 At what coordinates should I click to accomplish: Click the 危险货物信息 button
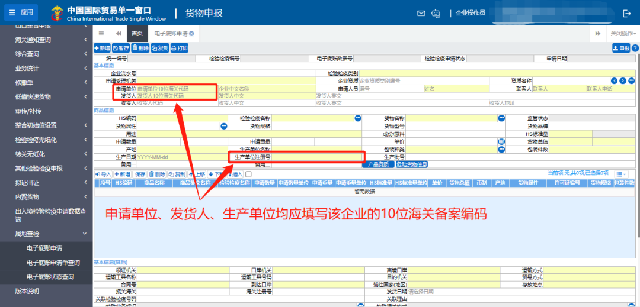[x=411, y=164]
